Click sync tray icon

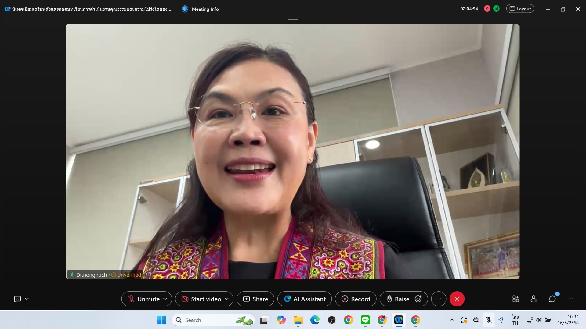pyautogui.click(x=464, y=320)
